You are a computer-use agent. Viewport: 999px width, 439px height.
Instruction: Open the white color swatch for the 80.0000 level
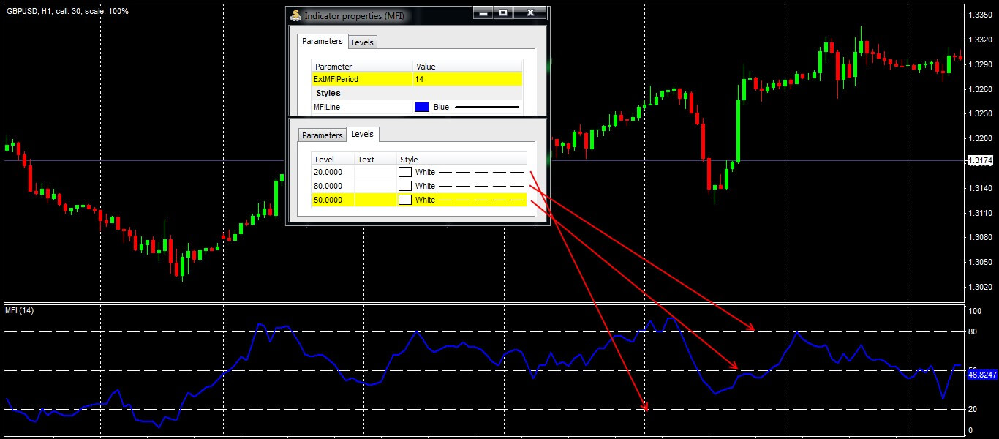click(405, 186)
